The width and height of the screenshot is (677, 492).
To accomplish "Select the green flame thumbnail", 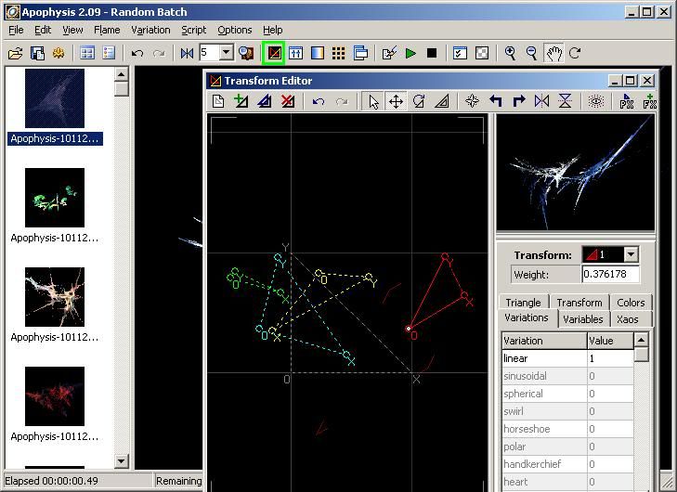I will point(55,198).
